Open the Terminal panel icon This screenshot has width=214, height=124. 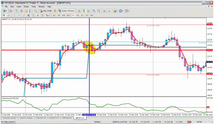coord(31,11)
